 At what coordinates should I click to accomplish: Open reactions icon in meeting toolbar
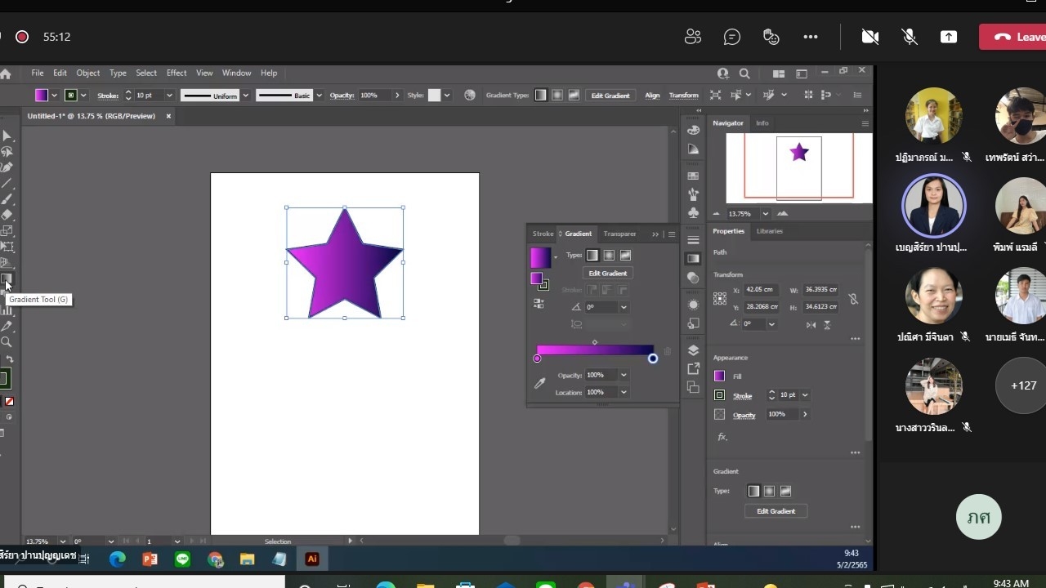pyautogui.click(x=771, y=37)
